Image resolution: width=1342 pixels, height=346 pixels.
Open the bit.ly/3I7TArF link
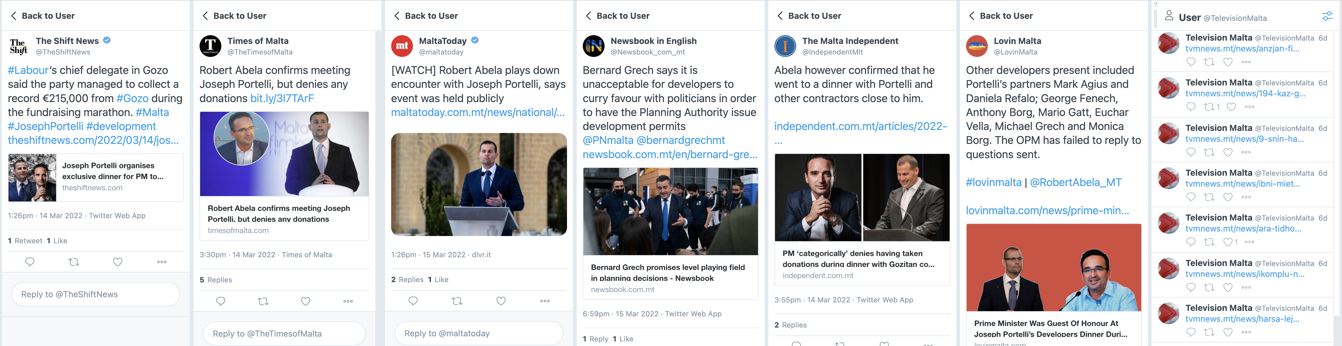pos(282,98)
